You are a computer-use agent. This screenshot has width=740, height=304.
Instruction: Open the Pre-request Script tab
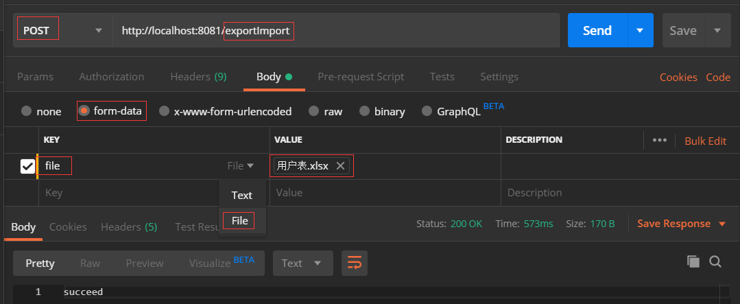[x=361, y=76]
